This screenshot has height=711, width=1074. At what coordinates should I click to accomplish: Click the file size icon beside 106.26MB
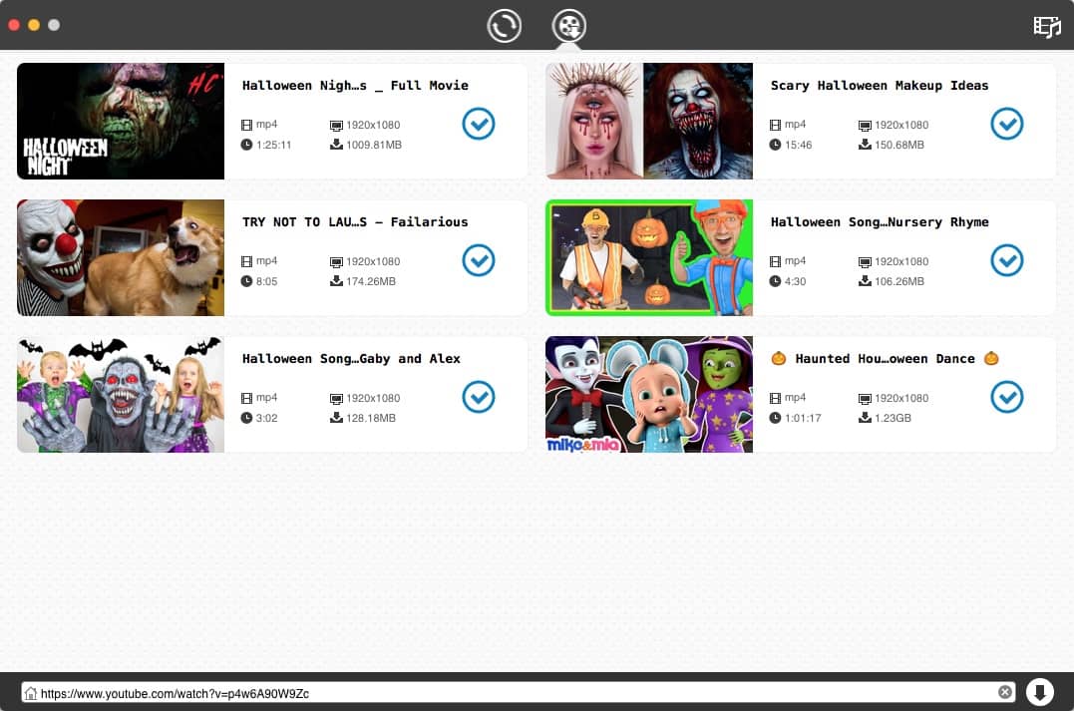(866, 281)
